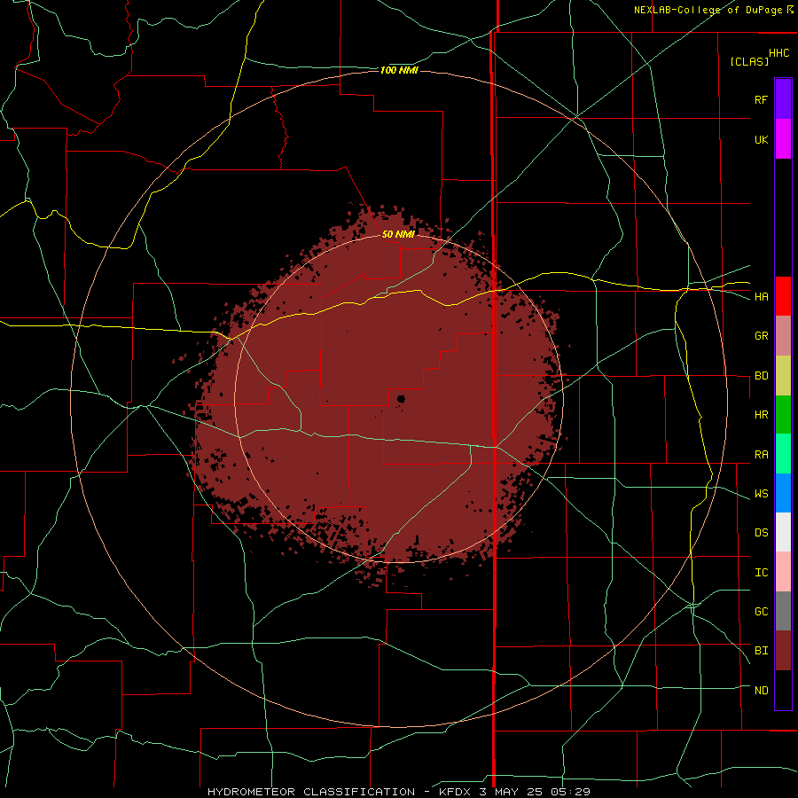798x798 pixels.
Task: Click the ND black legend swatch
Action: click(783, 690)
